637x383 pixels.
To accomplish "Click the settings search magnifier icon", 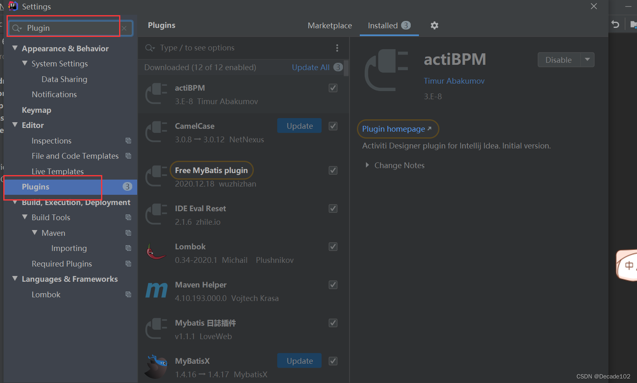I will (x=16, y=28).
